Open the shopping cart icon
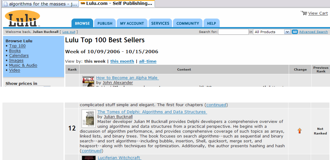 pos(304,13)
